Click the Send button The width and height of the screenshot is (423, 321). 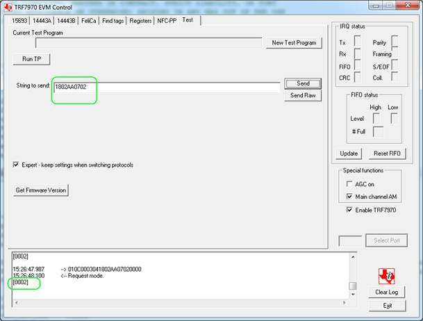pyautogui.click(x=303, y=83)
